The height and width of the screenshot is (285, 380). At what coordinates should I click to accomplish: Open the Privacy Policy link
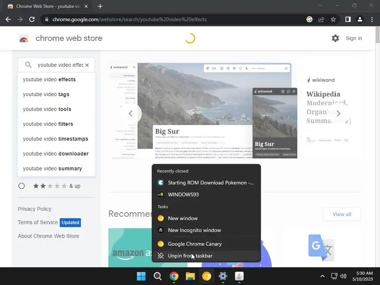35,209
